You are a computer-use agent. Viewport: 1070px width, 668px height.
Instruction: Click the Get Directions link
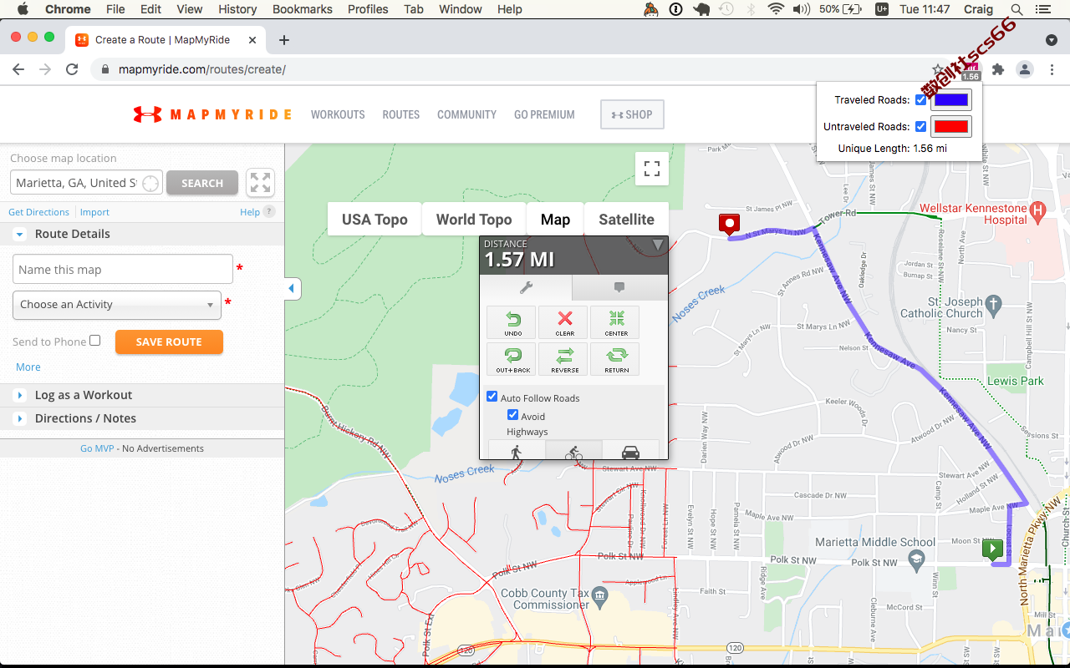coord(38,212)
